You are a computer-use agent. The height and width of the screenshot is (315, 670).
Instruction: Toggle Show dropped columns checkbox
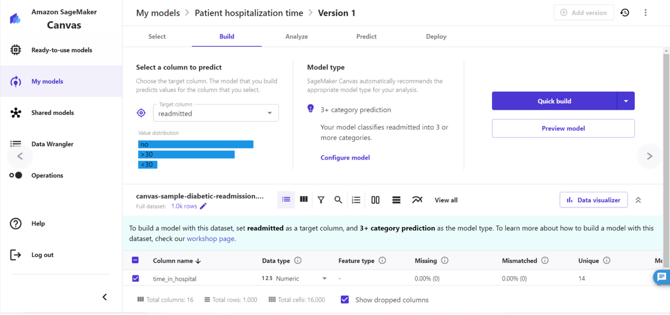pyautogui.click(x=345, y=299)
